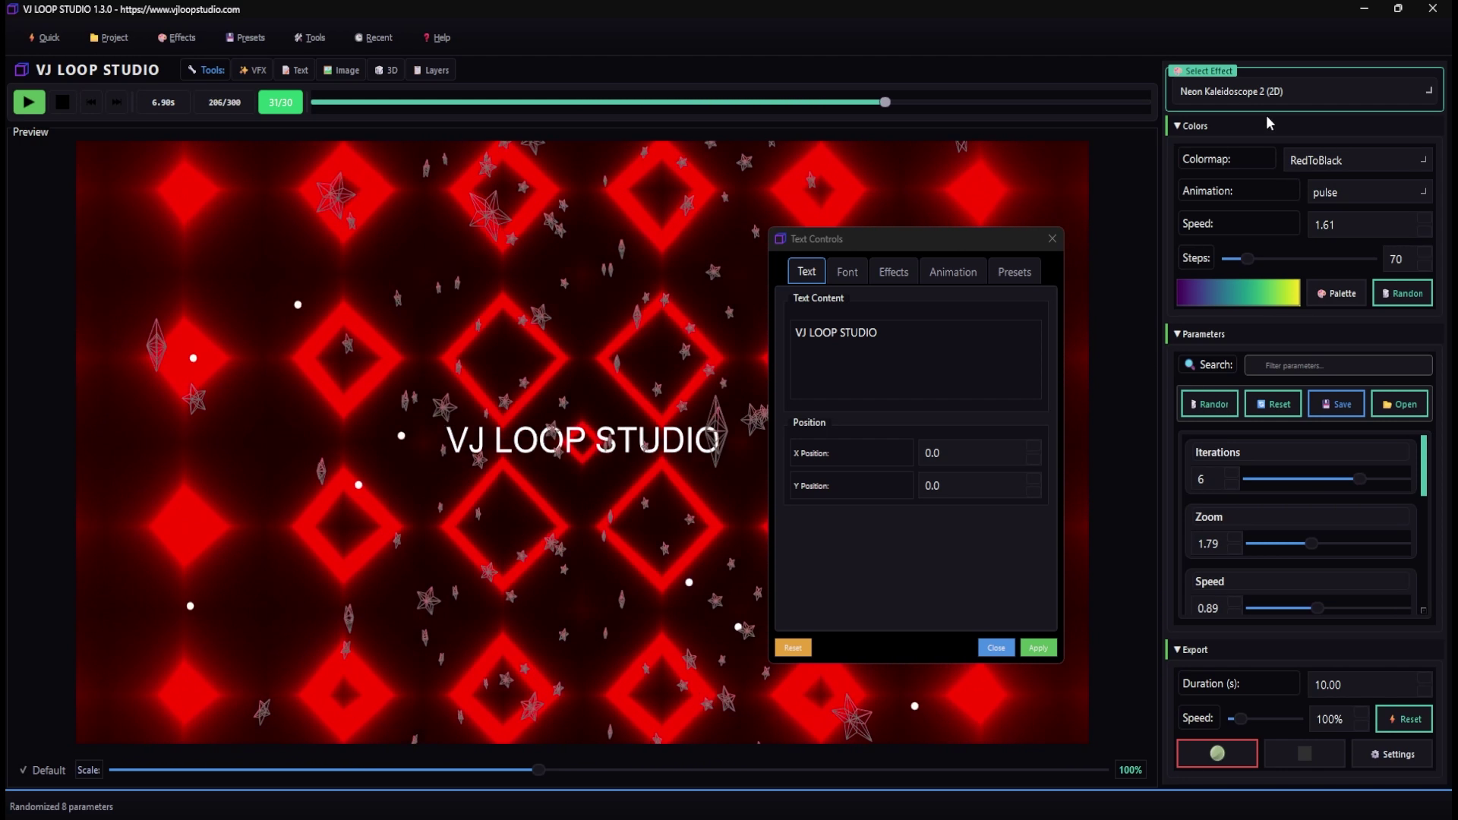Open the Layers tool panel
Screen dimensions: 1458x820
tap(431, 69)
